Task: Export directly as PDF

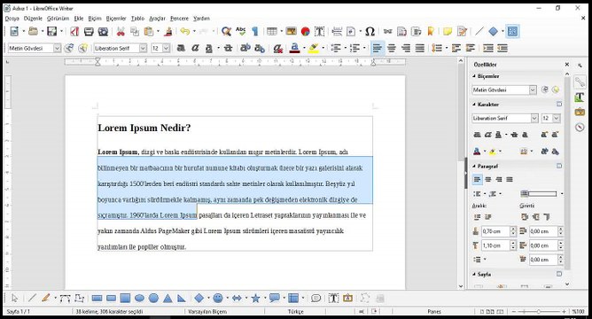Action: (x=74, y=31)
